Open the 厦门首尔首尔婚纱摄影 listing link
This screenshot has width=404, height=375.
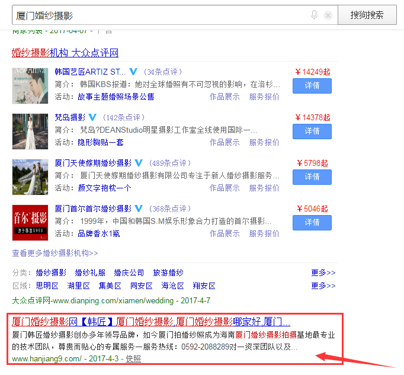(93, 209)
